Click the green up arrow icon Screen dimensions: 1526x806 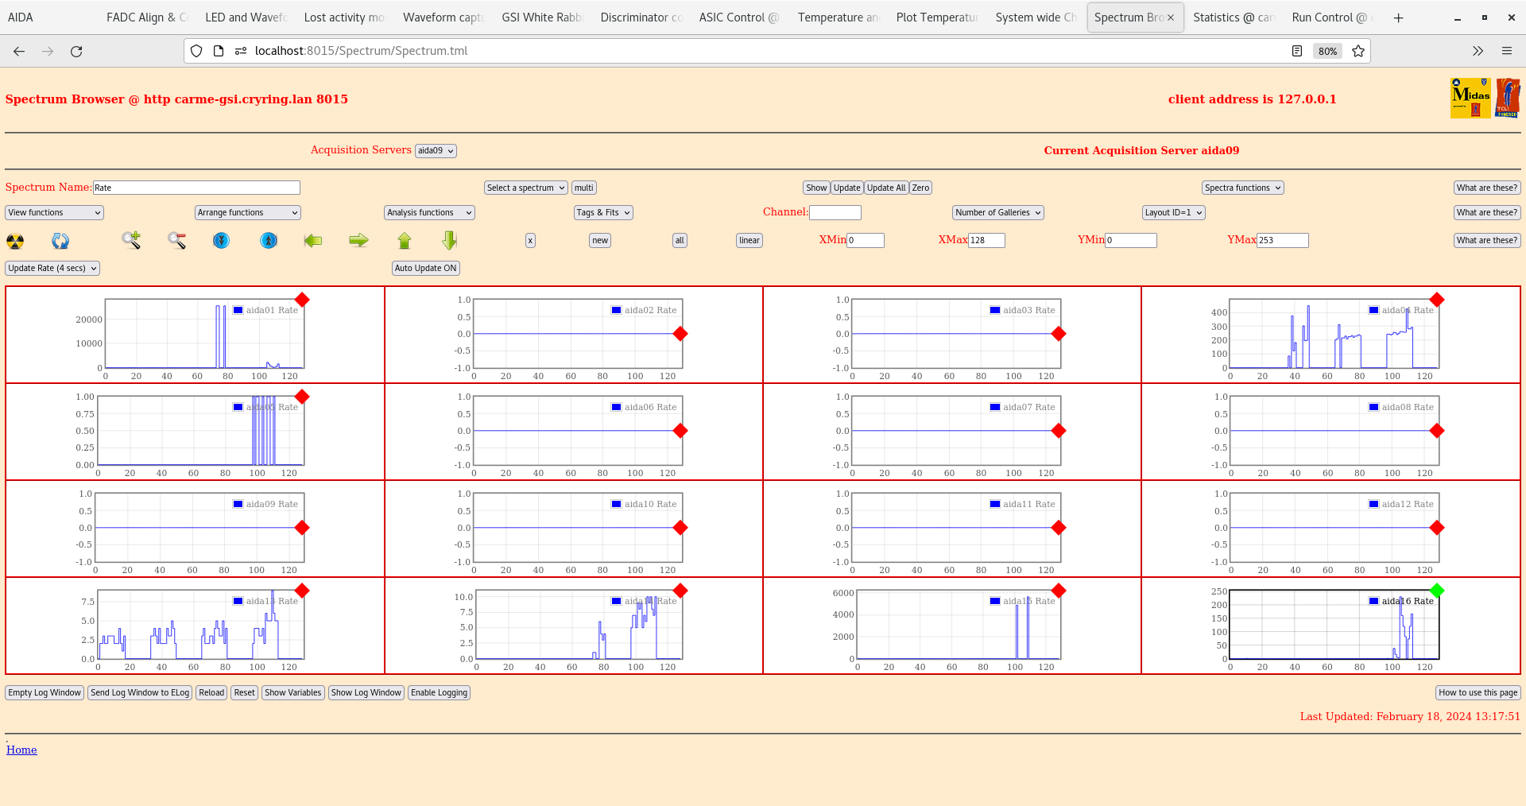tap(405, 240)
